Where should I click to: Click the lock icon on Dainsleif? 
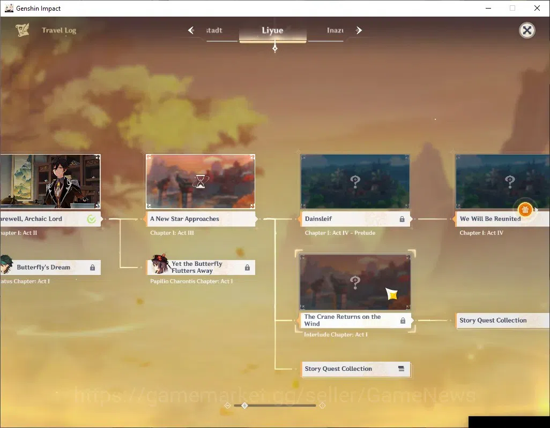pos(402,219)
